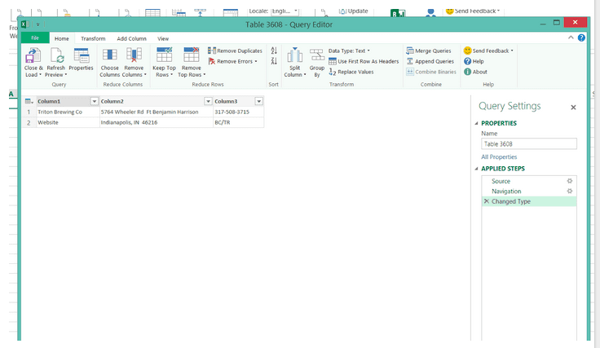Collapse the PROPERTIES section
The height and width of the screenshot is (348, 600).
click(476, 123)
